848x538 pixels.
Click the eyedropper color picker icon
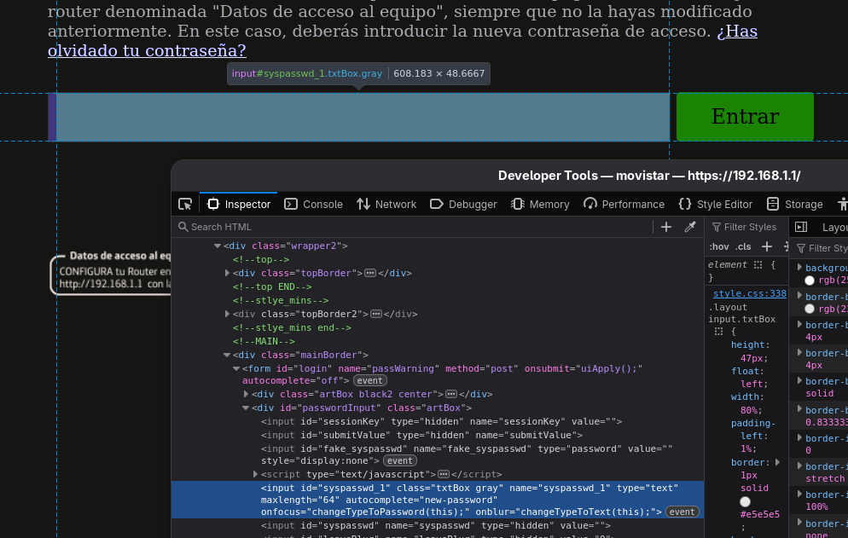(x=690, y=227)
